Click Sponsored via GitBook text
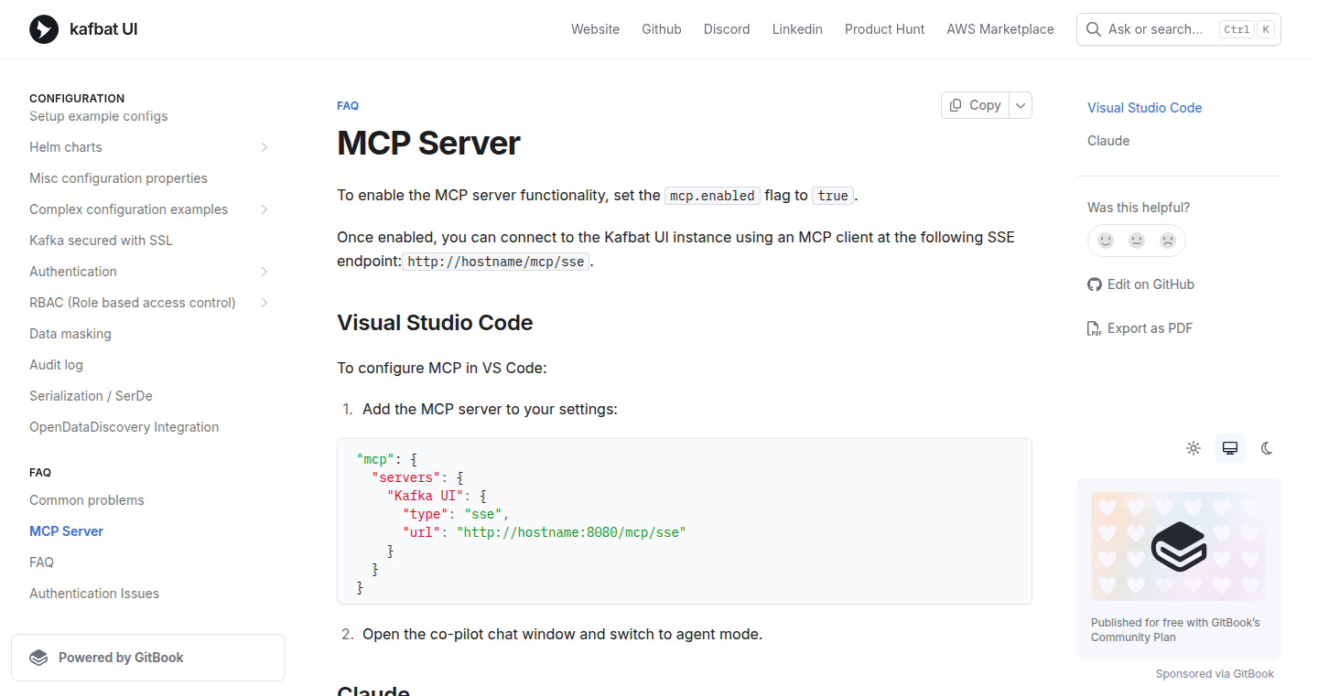The width and height of the screenshot is (1318, 696). [1215, 674]
